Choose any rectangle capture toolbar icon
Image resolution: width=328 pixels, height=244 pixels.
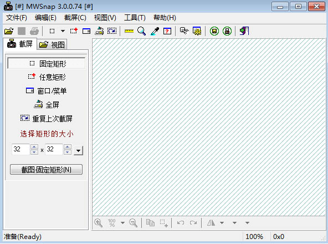coord(74,31)
